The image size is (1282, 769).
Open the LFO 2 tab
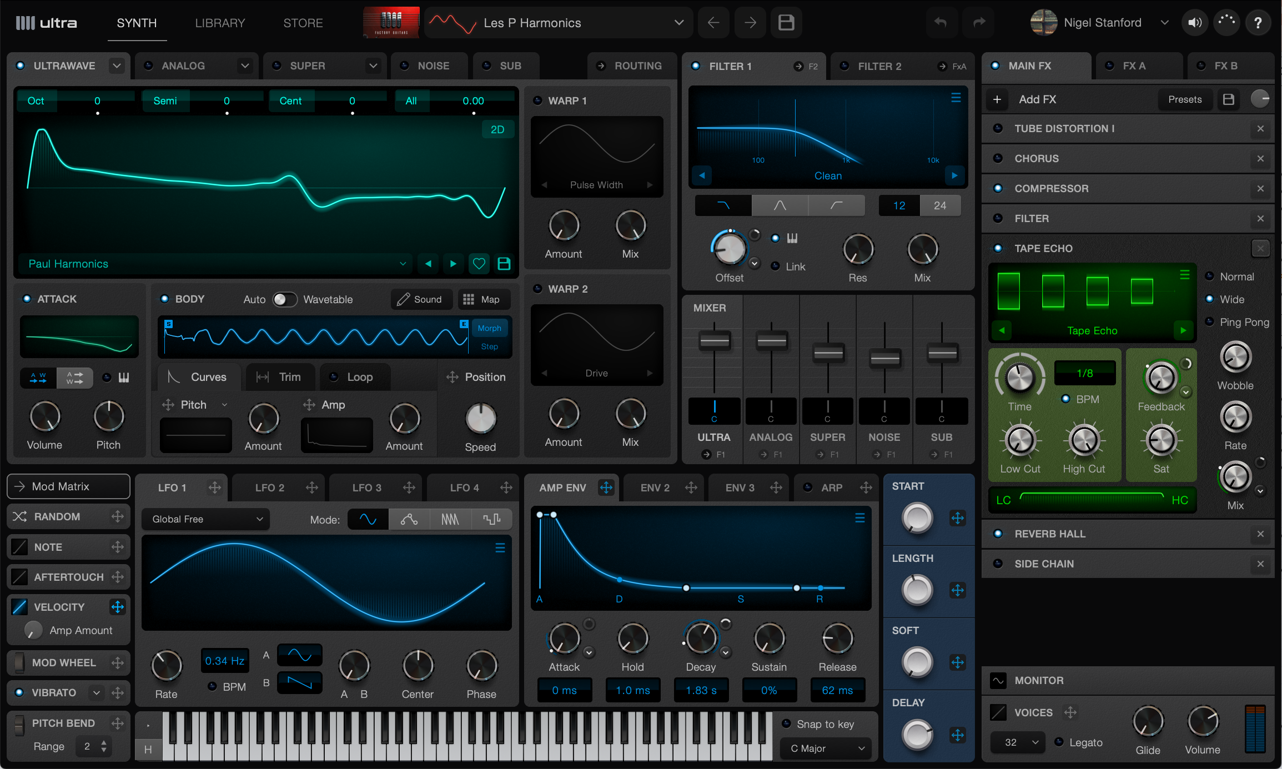[270, 487]
